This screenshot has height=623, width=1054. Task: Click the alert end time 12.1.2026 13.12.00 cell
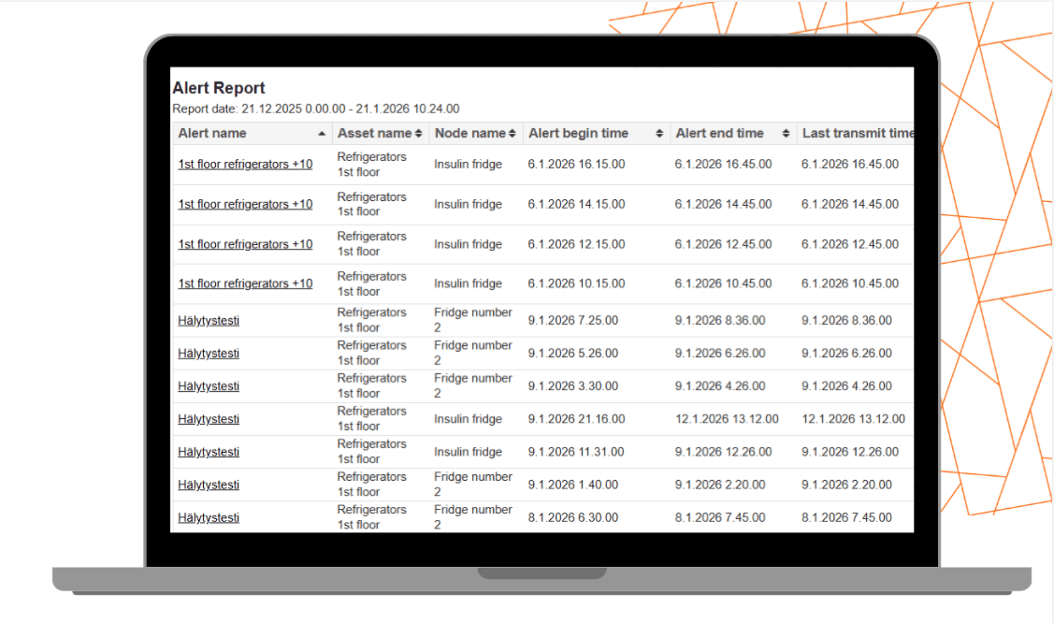click(x=727, y=419)
